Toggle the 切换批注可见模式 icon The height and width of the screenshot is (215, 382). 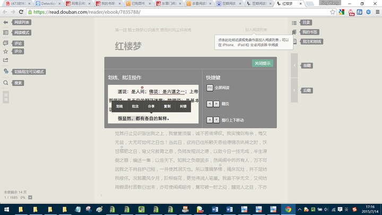[6, 71]
